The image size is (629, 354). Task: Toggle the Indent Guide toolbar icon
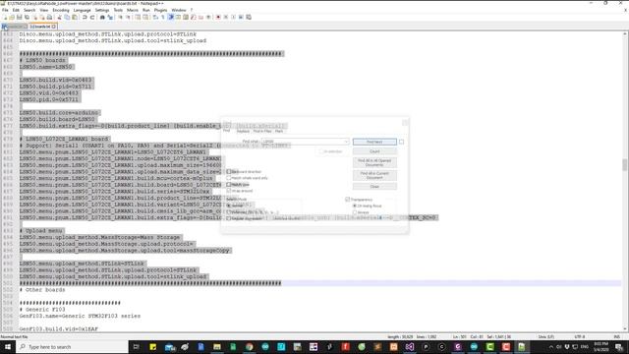tap(170, 18)
